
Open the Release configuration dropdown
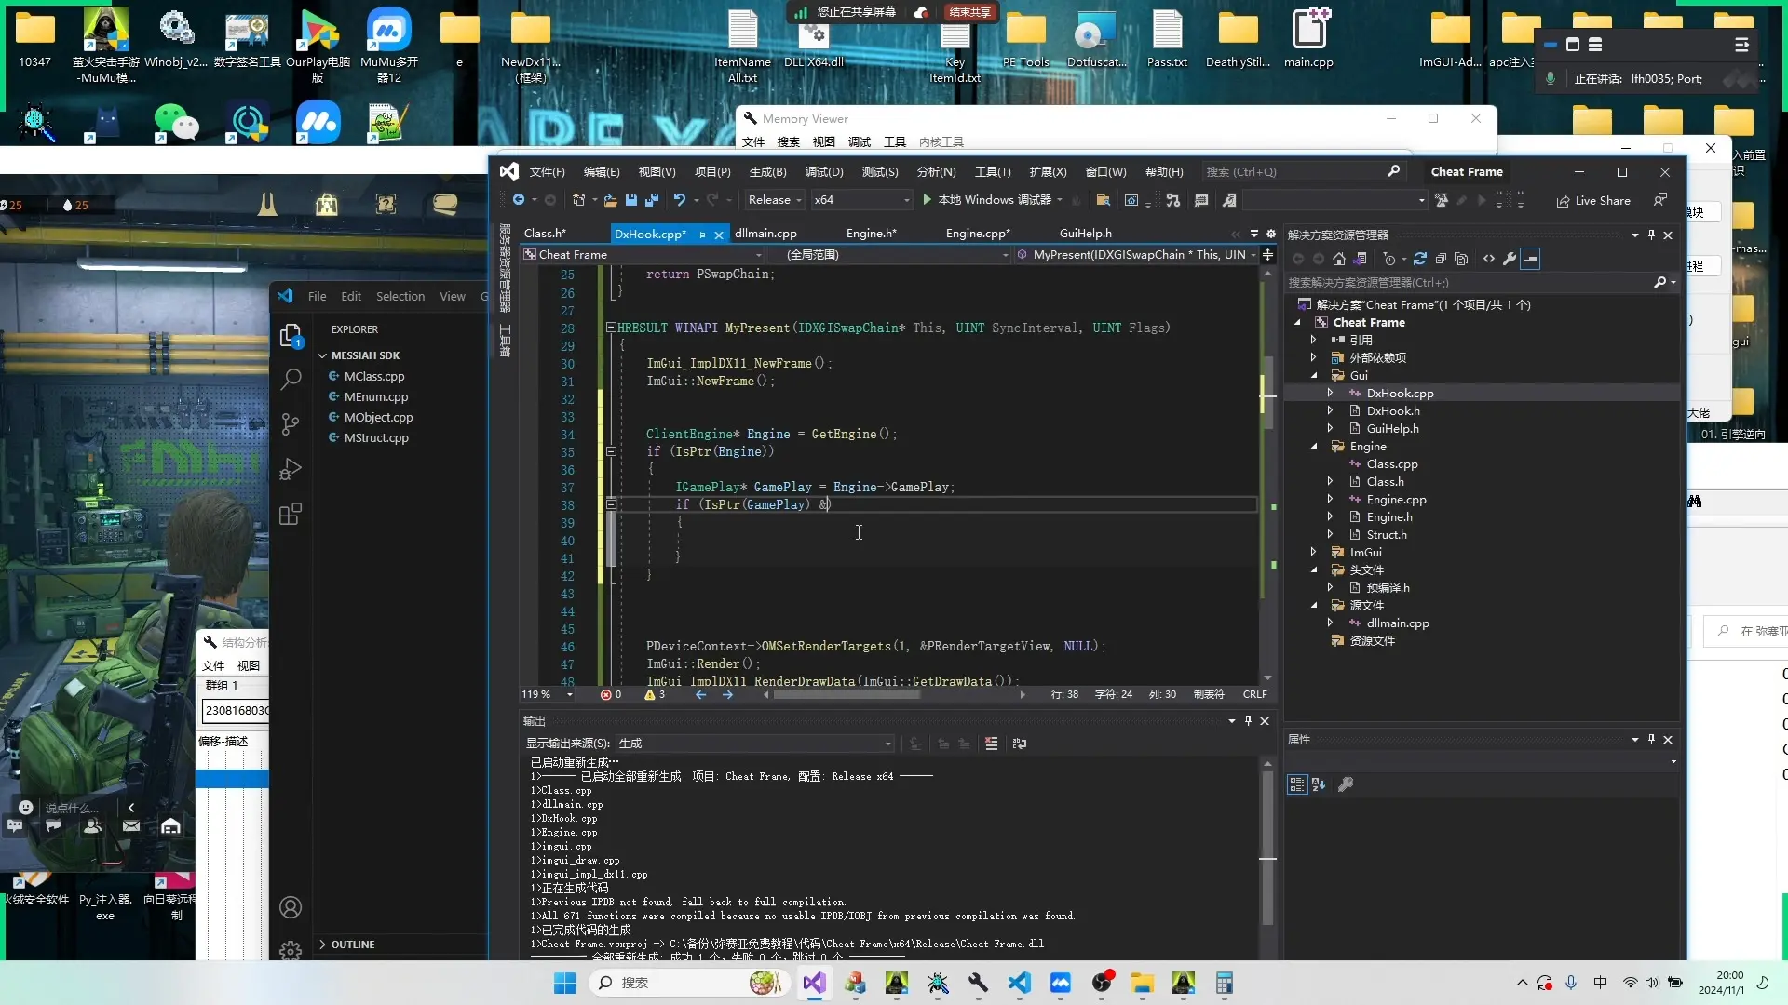[x=775, y=200]
